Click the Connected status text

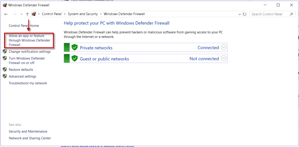point(208,47)
